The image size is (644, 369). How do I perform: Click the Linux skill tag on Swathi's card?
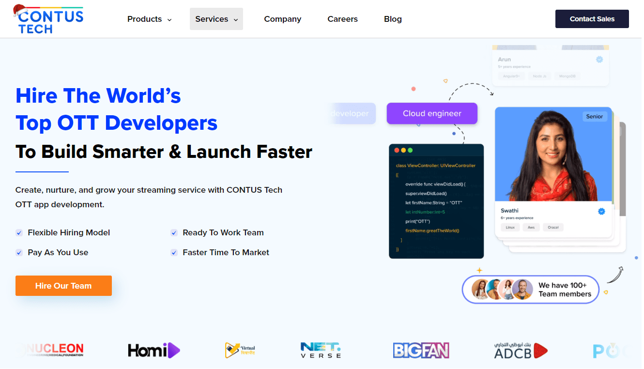coord(510,227)
